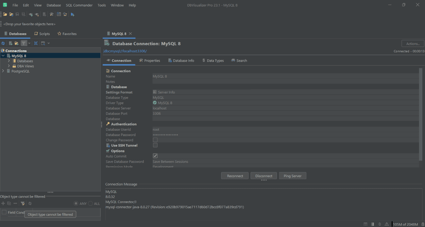Collapse the MySQL 8 connection tree node
Image resolution: width=425 pixels, height=227 pixels.
pyautogui.click(x=3, y=56)
